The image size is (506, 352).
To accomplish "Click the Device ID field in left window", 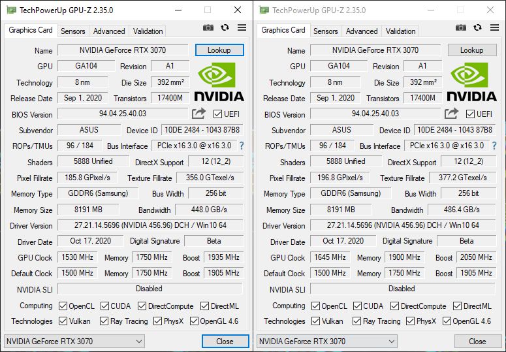I will [x=202, y=130].
